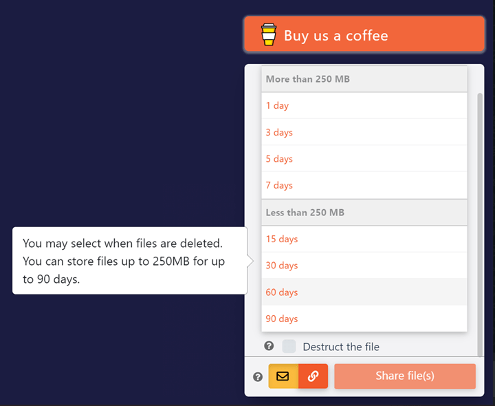Select the email envelope sharing icon

pyautogui.click(x=283, y=376)
